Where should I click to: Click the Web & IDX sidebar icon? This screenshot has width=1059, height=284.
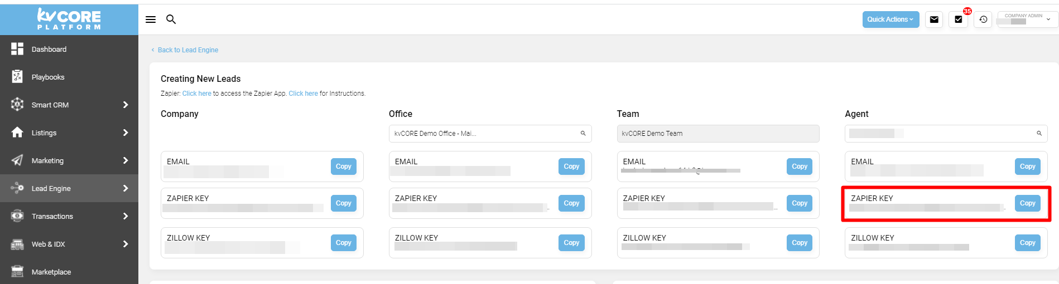[17, 244]
